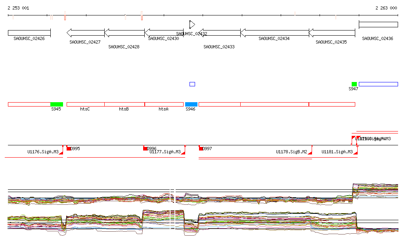The image size is (406, 242).
Task: Click the htsC red segment box
Action: [x=85, y=104]
